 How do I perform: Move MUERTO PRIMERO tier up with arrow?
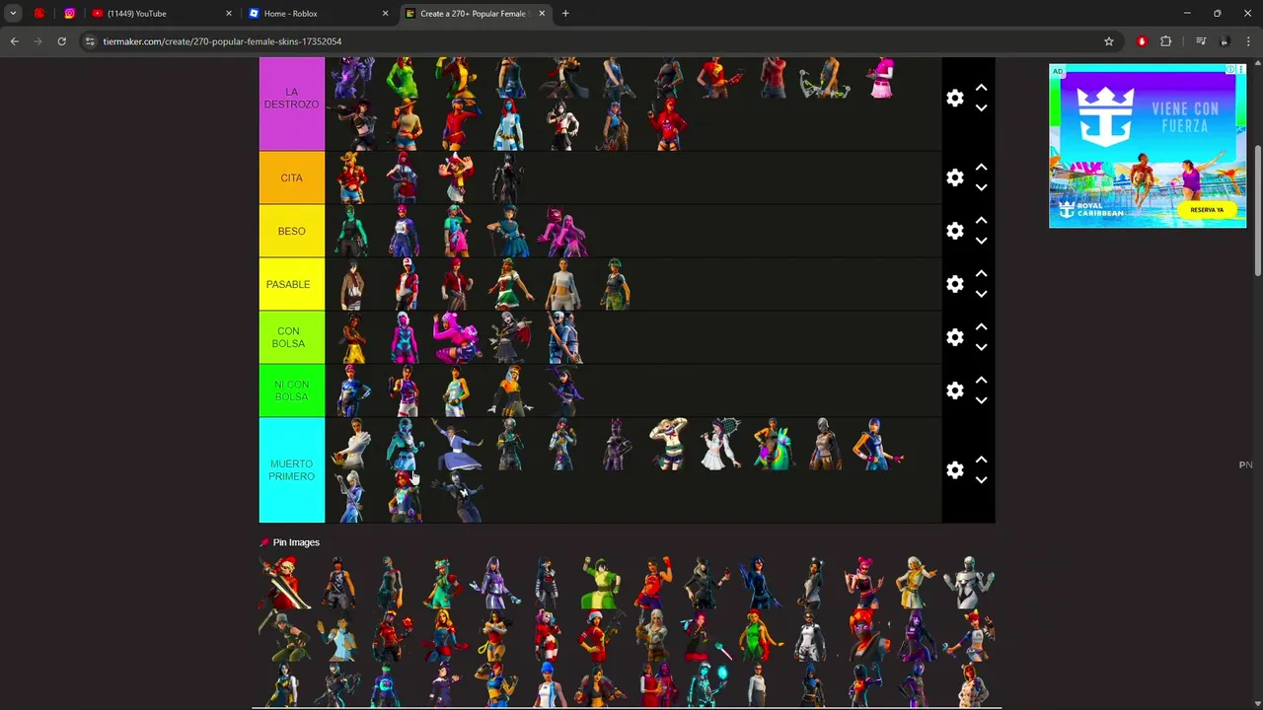pos(981,461)
